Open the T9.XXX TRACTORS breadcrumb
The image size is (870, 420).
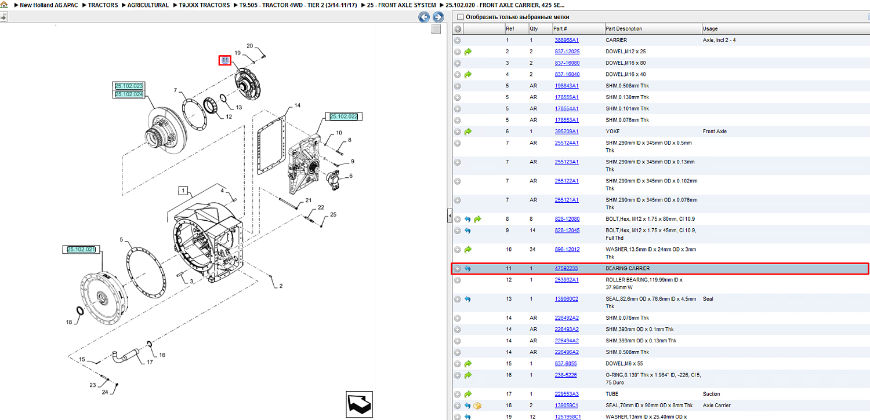pyautogui.click(x=204, y=5)
